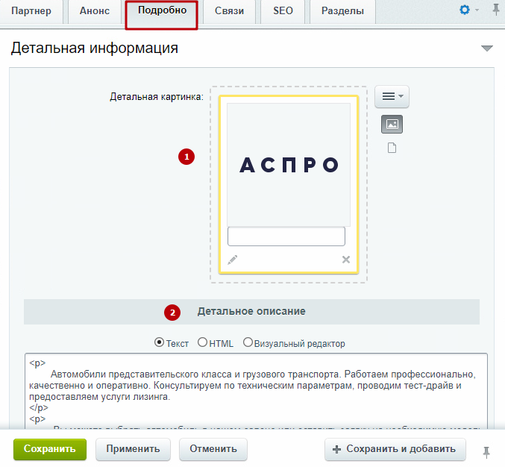
Task: Select the Визуальный редактор radio option
Action: 248,342
